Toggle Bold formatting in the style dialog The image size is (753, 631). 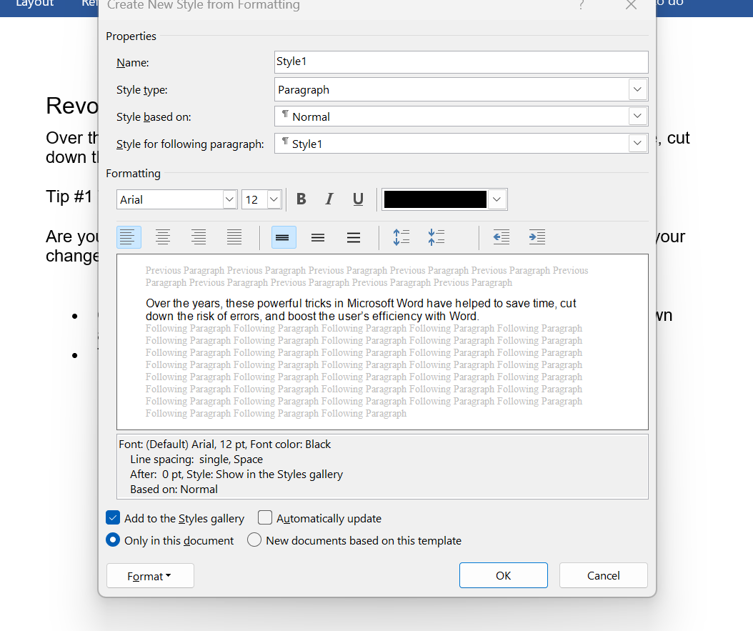(x=301, y=199)
